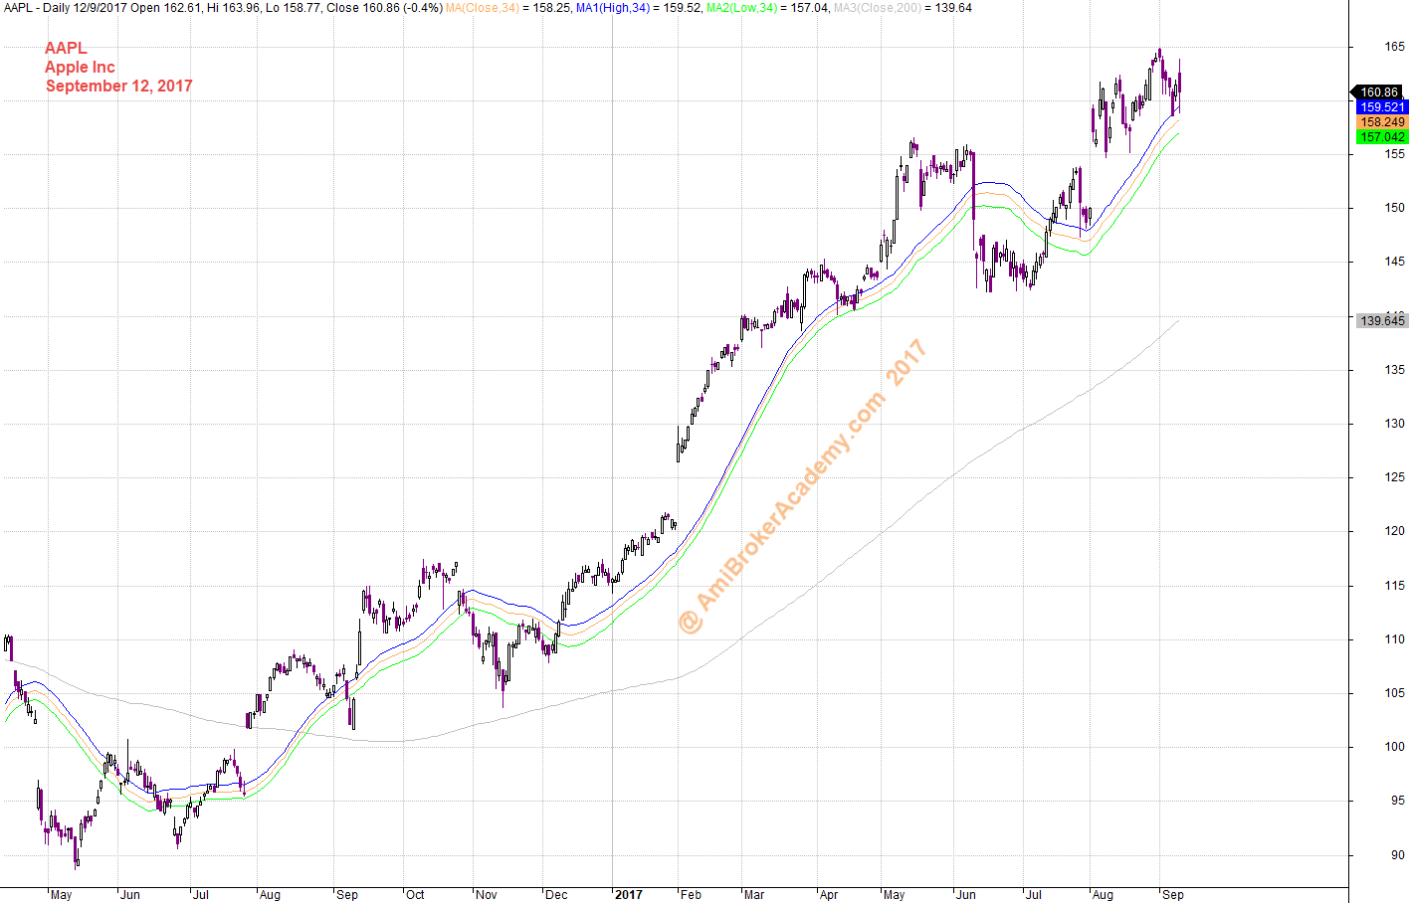Screen dimensions: 1409x903
Task: Click the green 157.042 value label
Action: (x=1382, y=137)
